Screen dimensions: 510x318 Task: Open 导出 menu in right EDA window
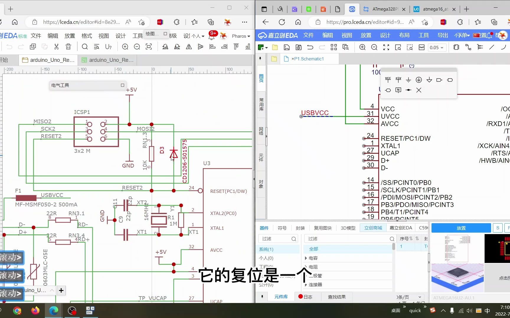[443, 35]
